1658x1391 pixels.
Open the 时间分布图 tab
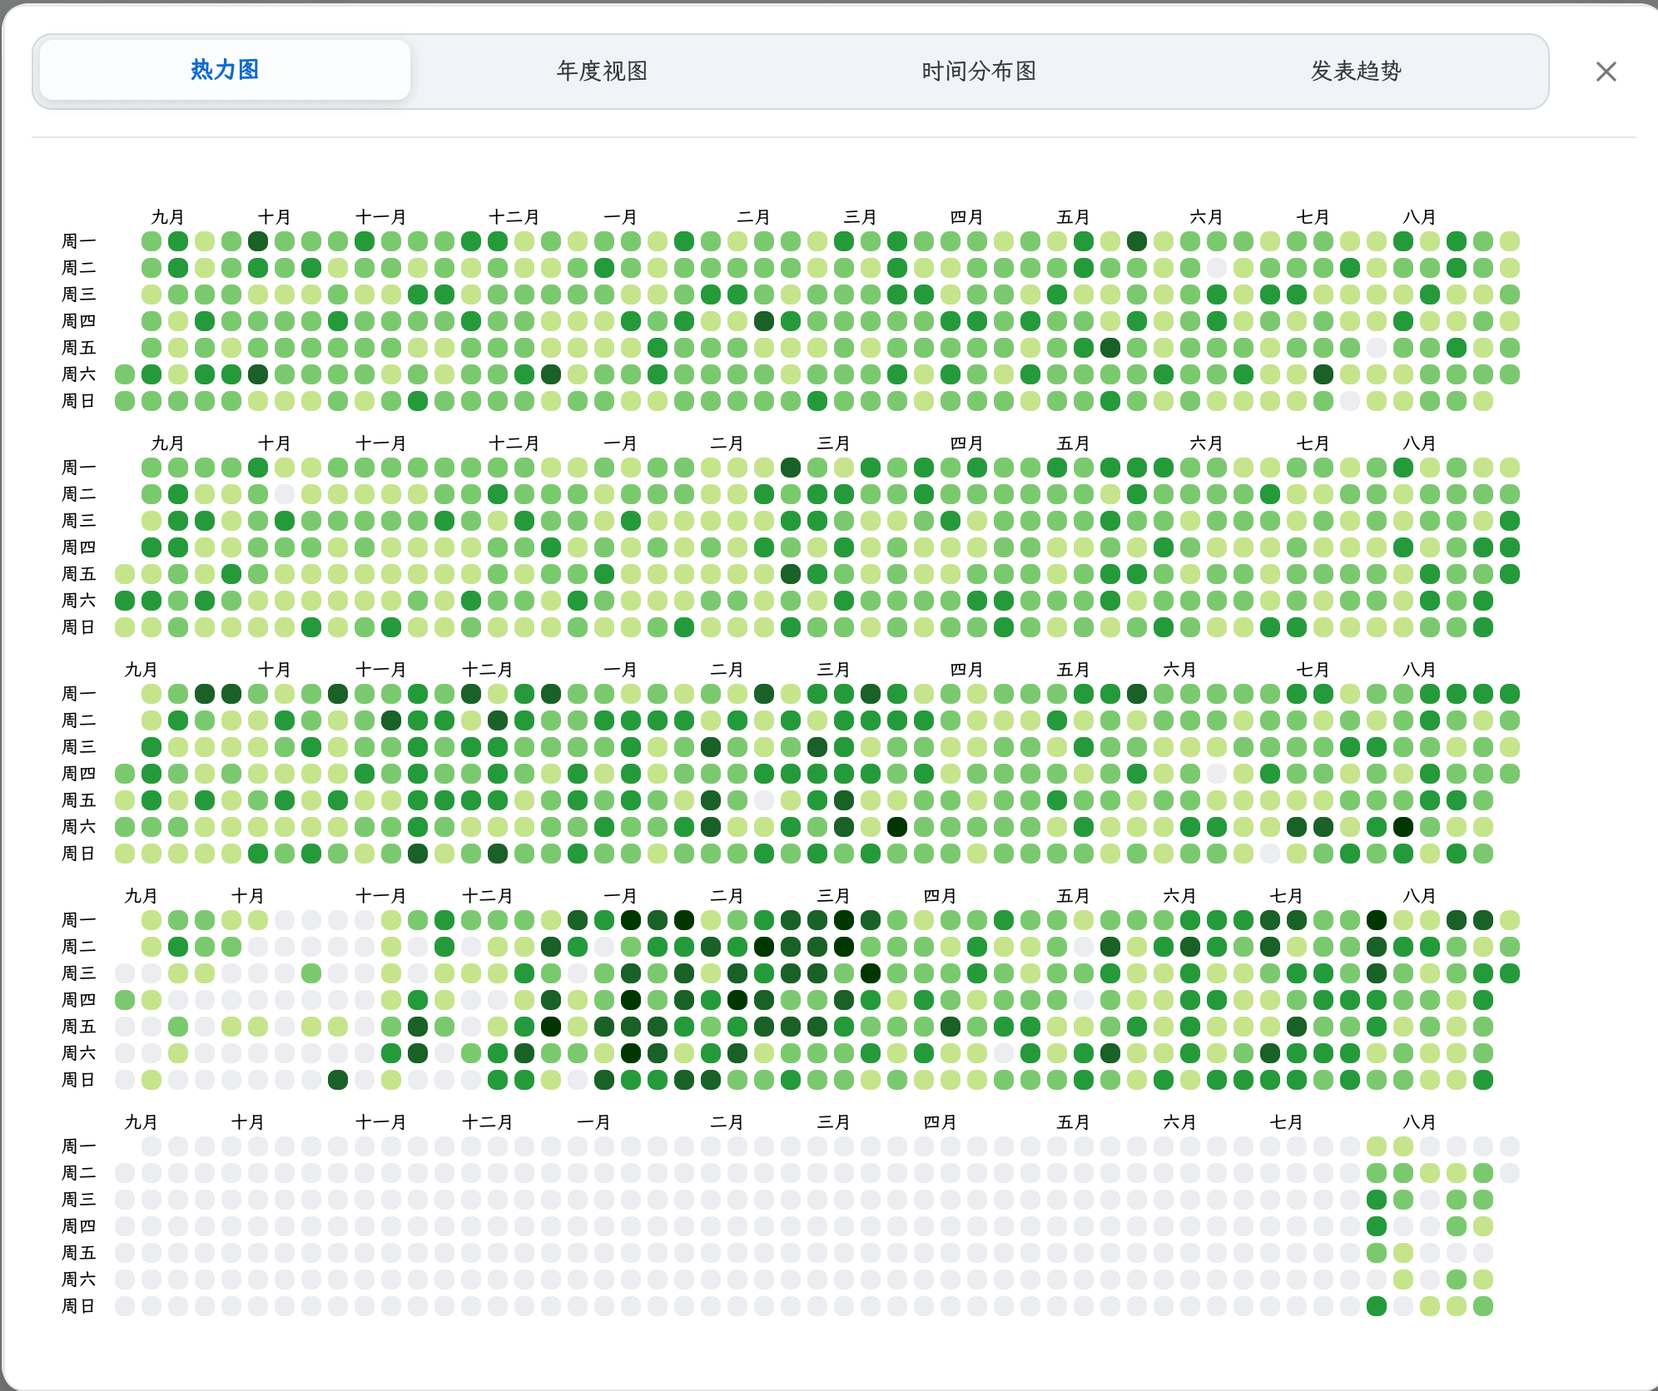[979, 71]
